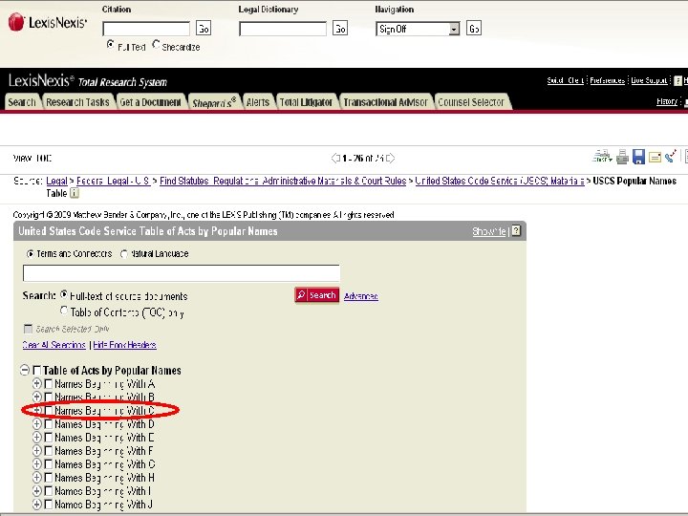Select the Shepardize radio button
688x516 pixels.
156,44
